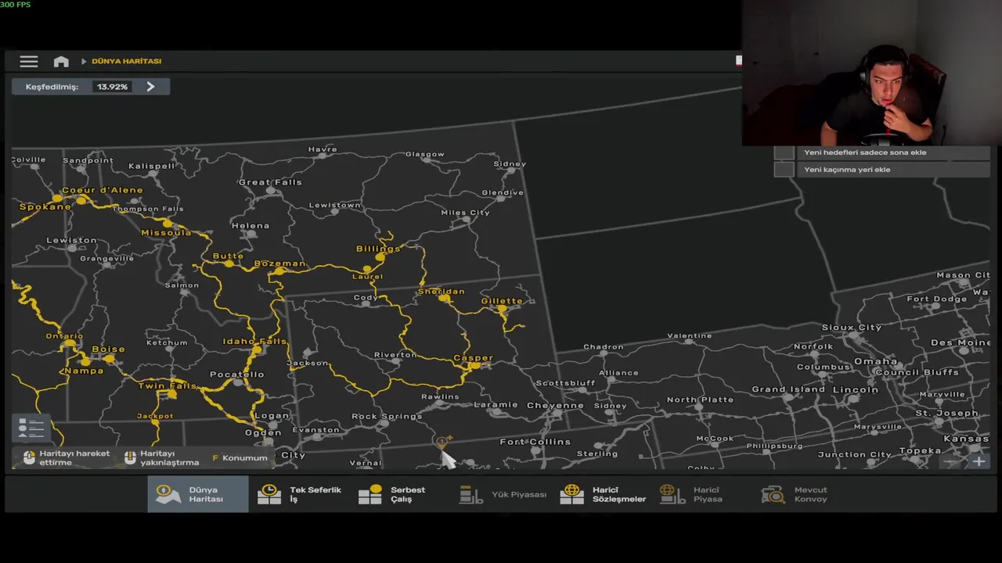Click the orange waypoint marker near Vernal
The width and height of the screenshot is (1002, 563).
[x=443, y=443]
